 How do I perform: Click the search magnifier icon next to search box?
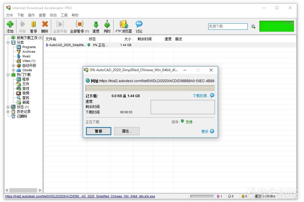(253, 27)
